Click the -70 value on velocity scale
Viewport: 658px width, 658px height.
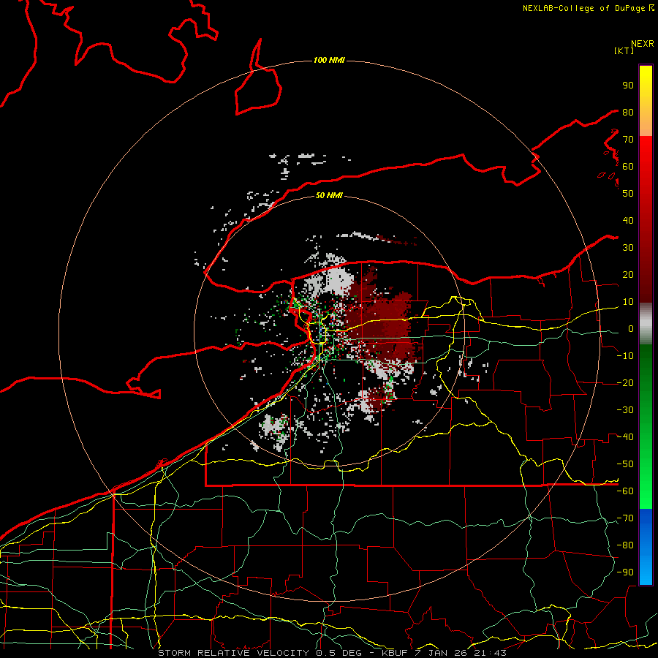[x=625, y=518]
